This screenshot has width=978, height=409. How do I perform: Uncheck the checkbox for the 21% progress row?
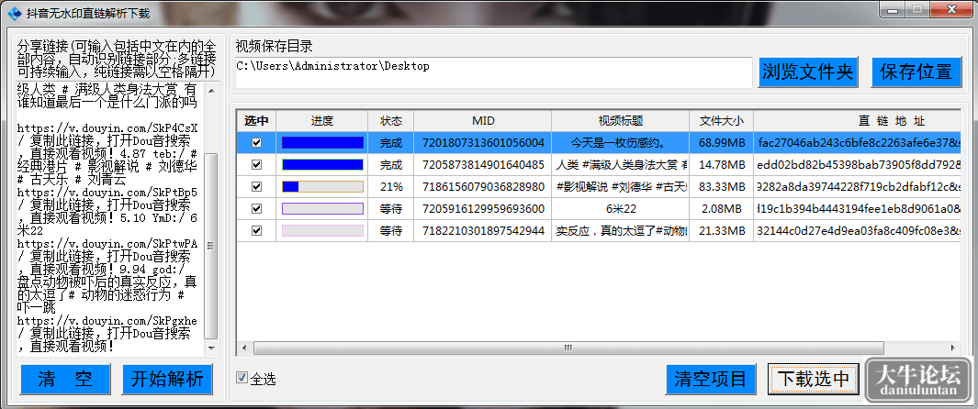256,187
